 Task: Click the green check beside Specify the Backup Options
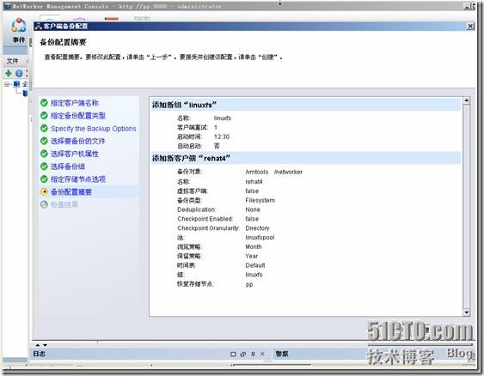(x=44, y=128)
